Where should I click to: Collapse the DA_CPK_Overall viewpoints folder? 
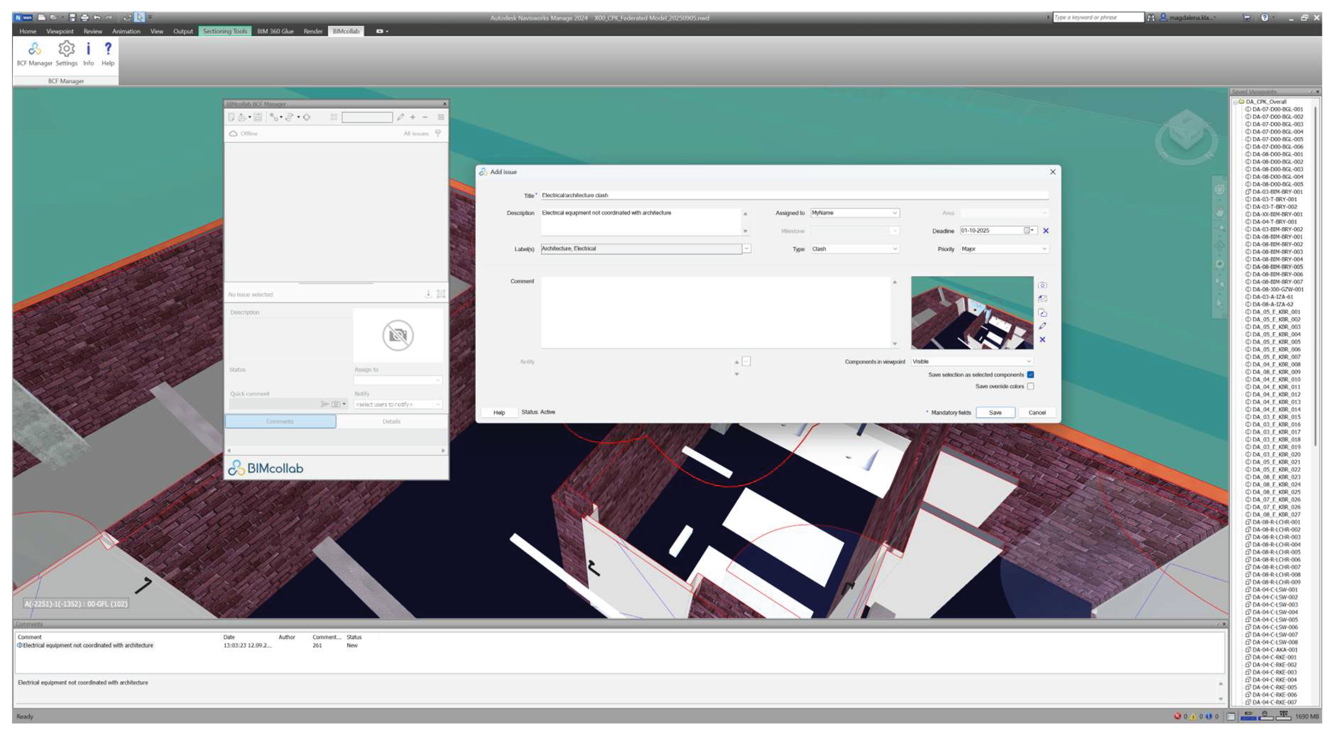tap(1235, 102)
